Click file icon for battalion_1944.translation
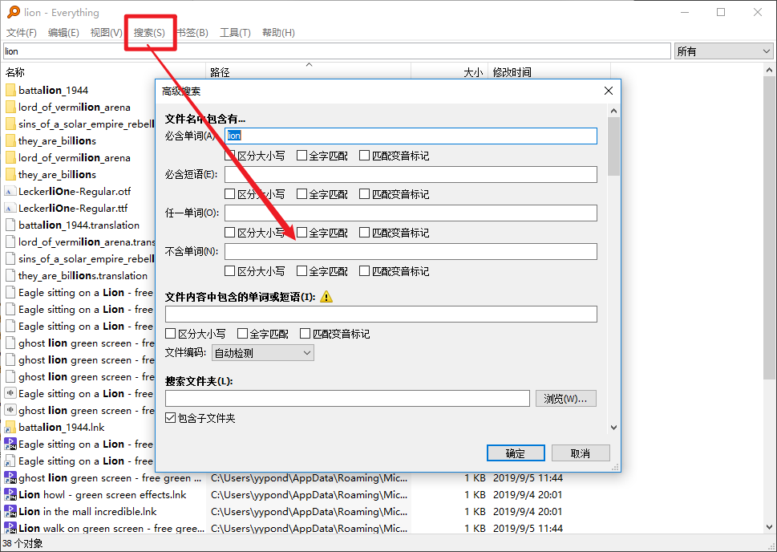Screen dimensions: 777x552 coord(10,225)
